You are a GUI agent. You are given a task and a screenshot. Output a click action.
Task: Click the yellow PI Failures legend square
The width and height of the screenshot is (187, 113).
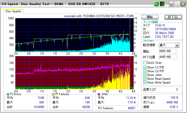tap(53, 94)
